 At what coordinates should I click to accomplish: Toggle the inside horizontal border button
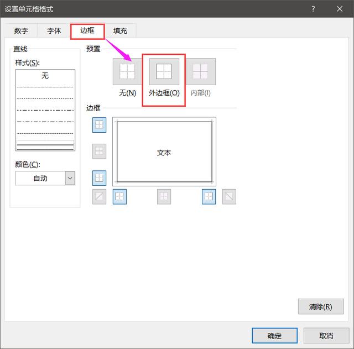(99, 151)
